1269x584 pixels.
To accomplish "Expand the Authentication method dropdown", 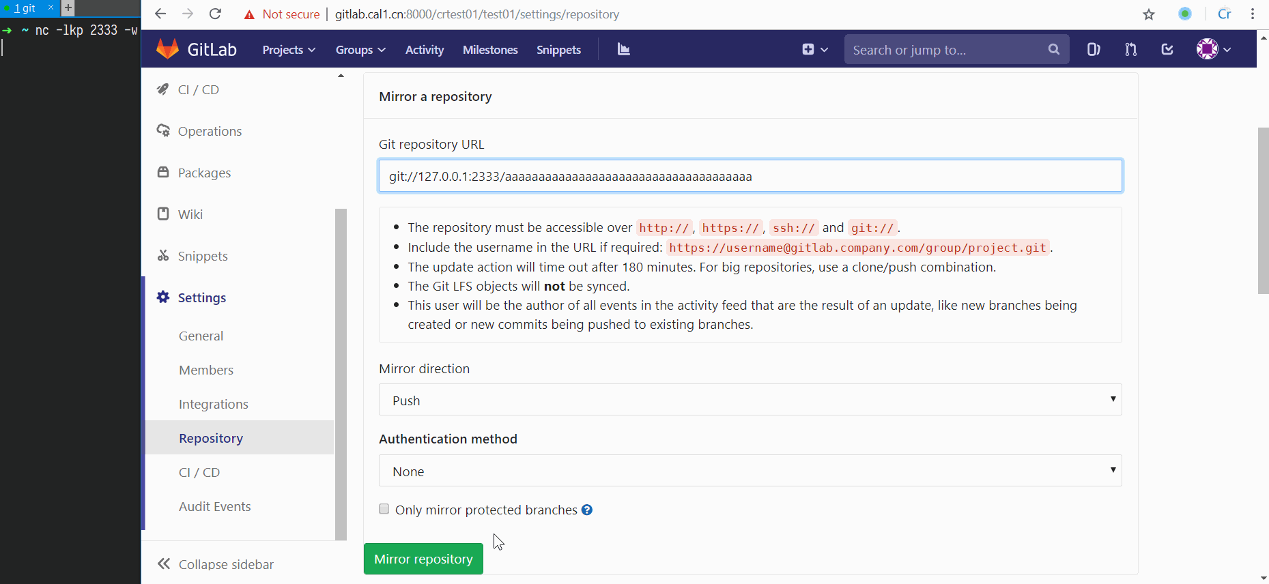I will pyautogui.click(x=750, y=471).
